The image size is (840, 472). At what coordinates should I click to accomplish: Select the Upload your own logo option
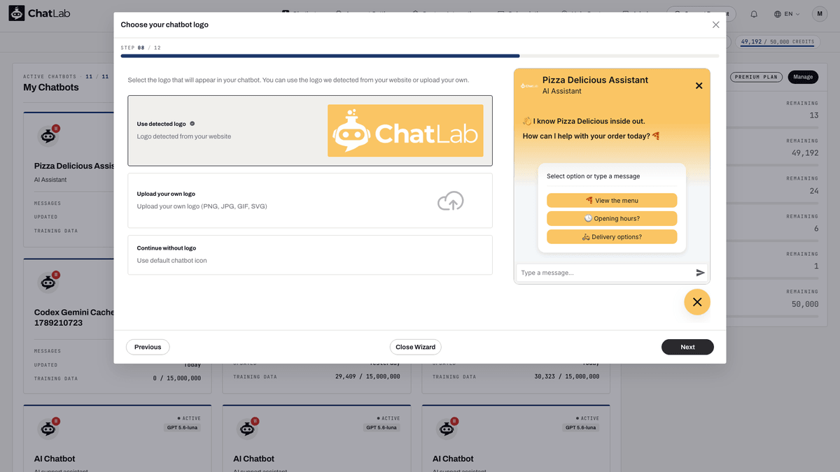310,201
